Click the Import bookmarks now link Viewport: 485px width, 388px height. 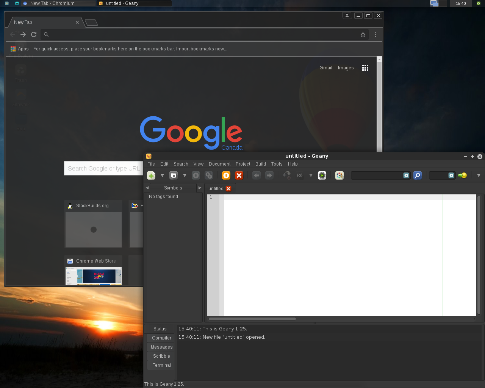pos(202,49)
